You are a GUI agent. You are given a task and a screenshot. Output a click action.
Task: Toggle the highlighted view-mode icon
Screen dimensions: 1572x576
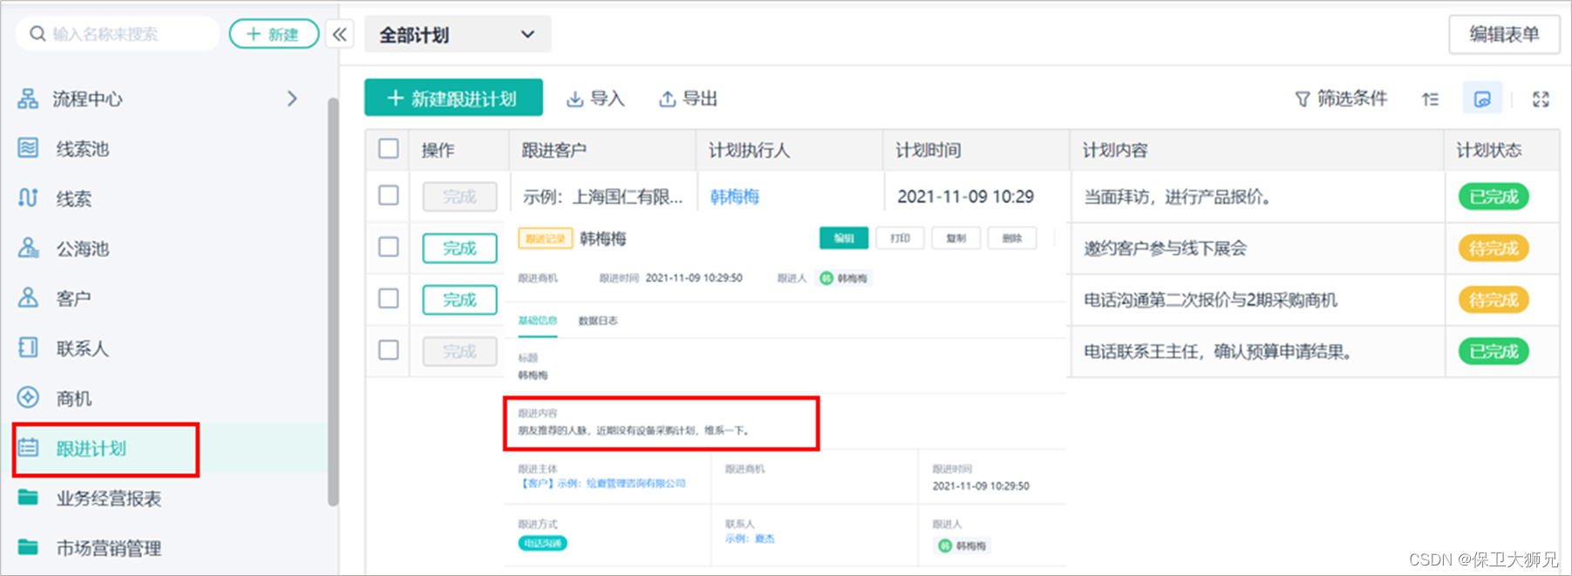pos(1482,99)
